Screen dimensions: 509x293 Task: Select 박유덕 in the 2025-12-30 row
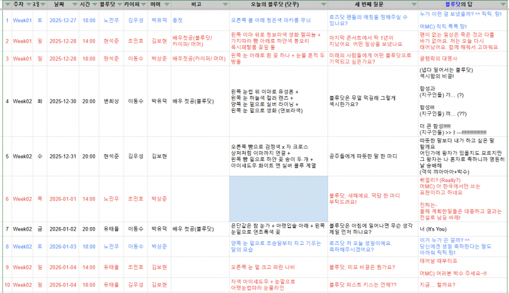pyautogui.click(x=159, y=101)
